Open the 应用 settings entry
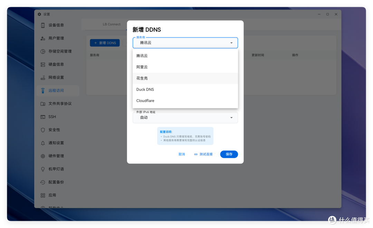Screen dimensions: 373x228 (x=58, y=195)
